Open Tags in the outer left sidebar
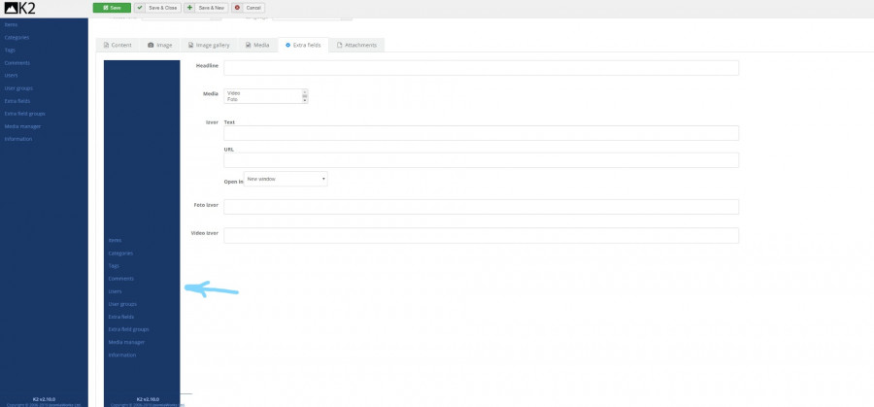Image resolution: width=874 pixels, height=407 pixels. [10, 51]
